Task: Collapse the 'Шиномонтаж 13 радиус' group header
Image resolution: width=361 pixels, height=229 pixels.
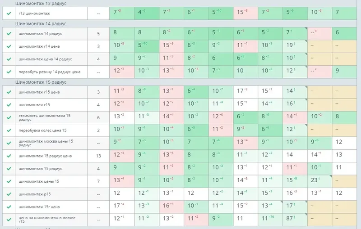Action: coord(41,3)
